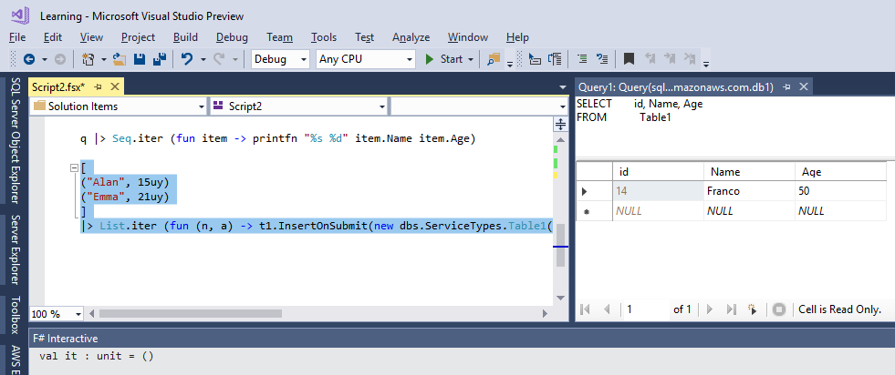Start debugging with the Start button
The image size is (895, 375).
pyautogui.click(x=443, y=59)
